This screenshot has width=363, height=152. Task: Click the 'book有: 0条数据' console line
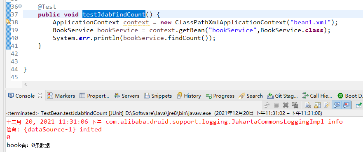click(x=28, y=145)
